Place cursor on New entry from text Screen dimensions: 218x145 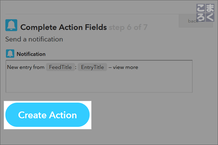pos(26,67)
